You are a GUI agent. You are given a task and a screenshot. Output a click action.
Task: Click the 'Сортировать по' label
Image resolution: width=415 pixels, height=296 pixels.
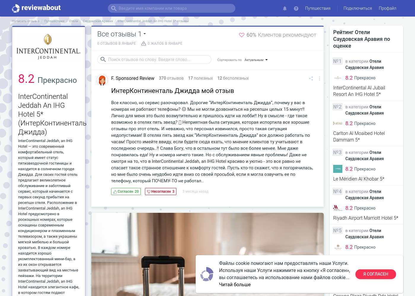229,60
